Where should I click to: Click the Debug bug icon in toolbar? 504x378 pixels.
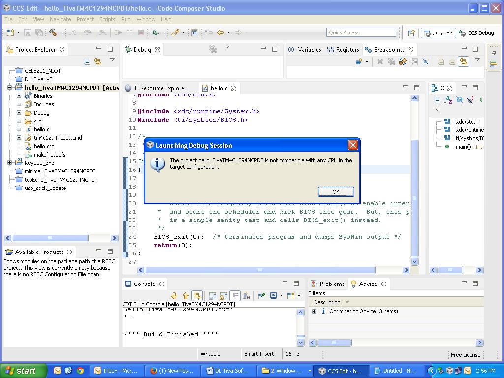coord(155,32)
